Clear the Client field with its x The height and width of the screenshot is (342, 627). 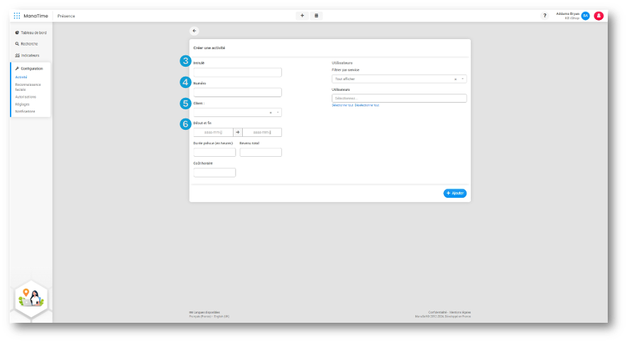click(x=271, y=113)
